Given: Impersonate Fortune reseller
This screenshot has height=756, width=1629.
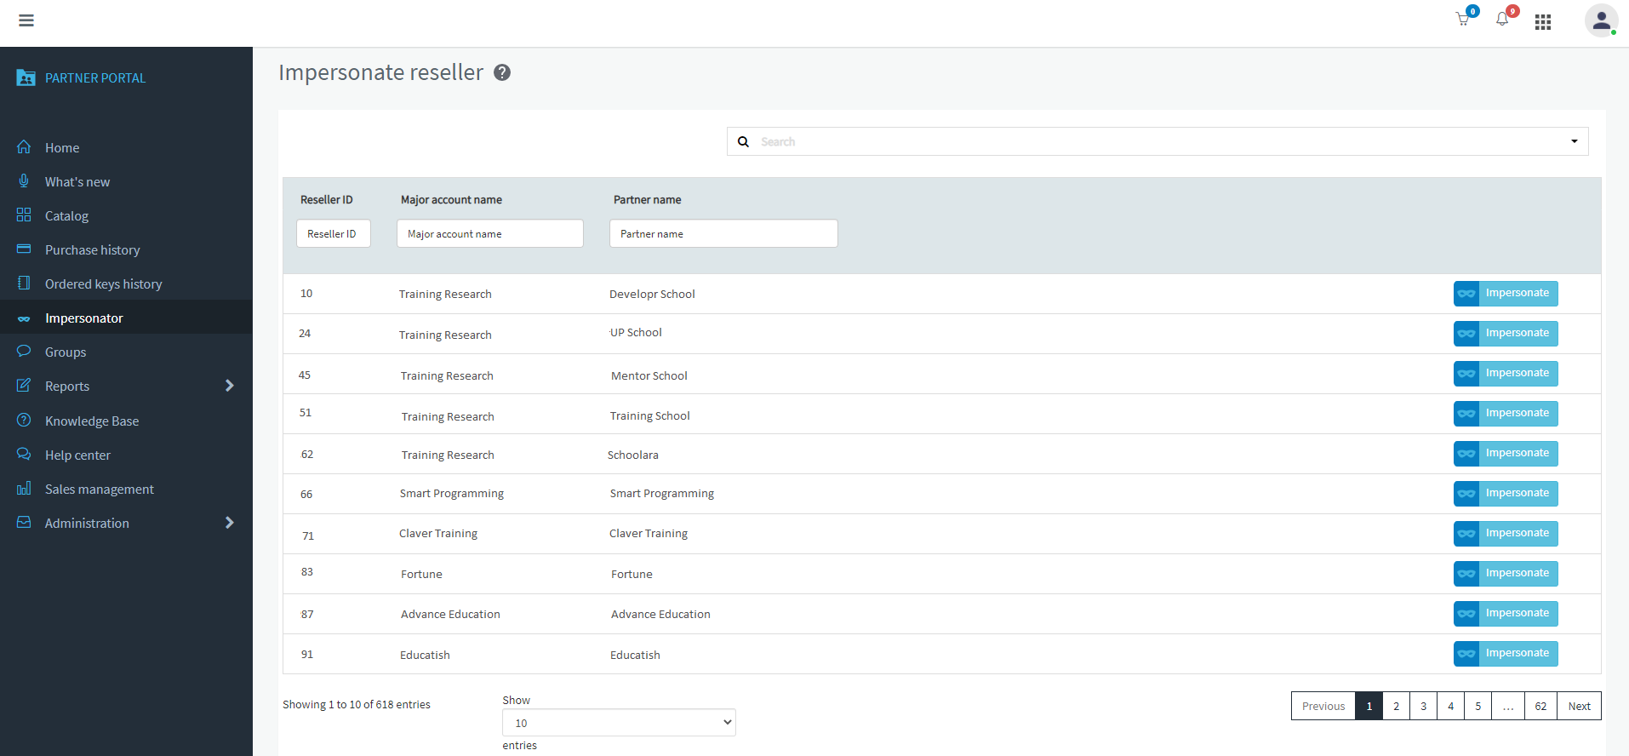Looking at the screenshot, I should (1506, 573).
